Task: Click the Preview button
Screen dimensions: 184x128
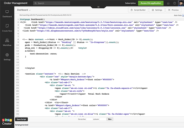Action: [173, 10]
